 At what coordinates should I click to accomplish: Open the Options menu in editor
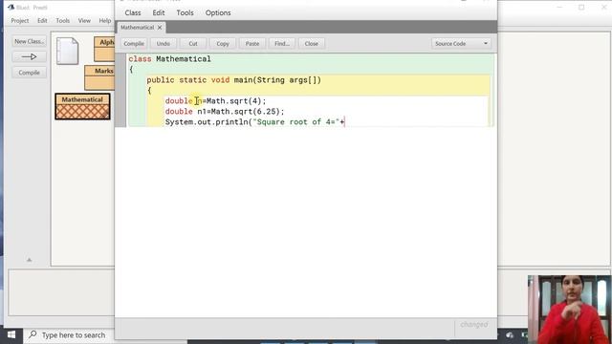pyautogui.click(x=218, y=12)
